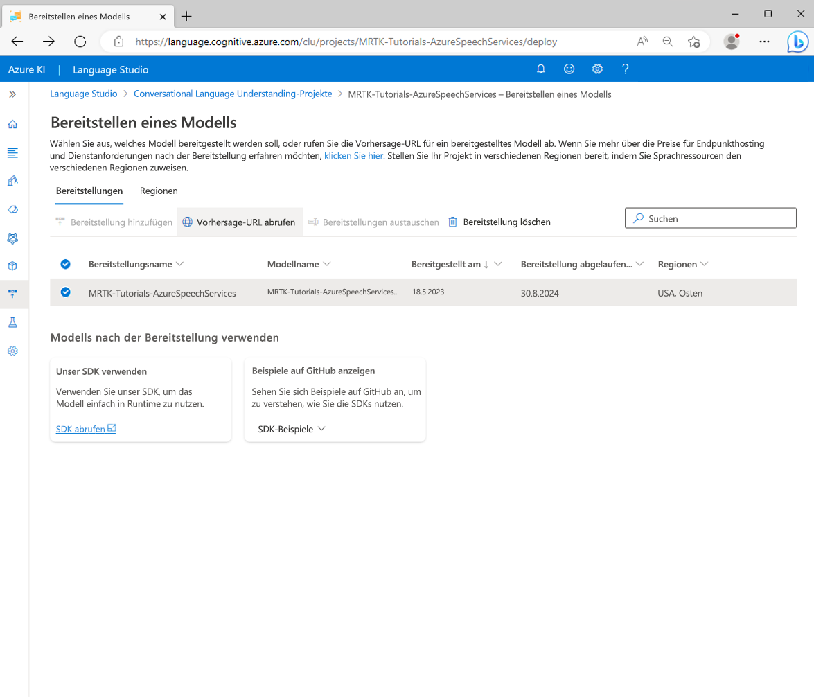Click the 30.8.2024 expiration date cell
Image resolution: width=814 pixels, height=697 pixels.
pyautogui.click(x=540, y=294)
